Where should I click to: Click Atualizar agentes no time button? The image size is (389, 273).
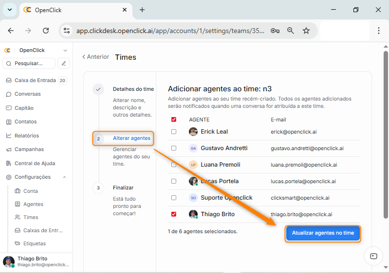pos(323,233)
